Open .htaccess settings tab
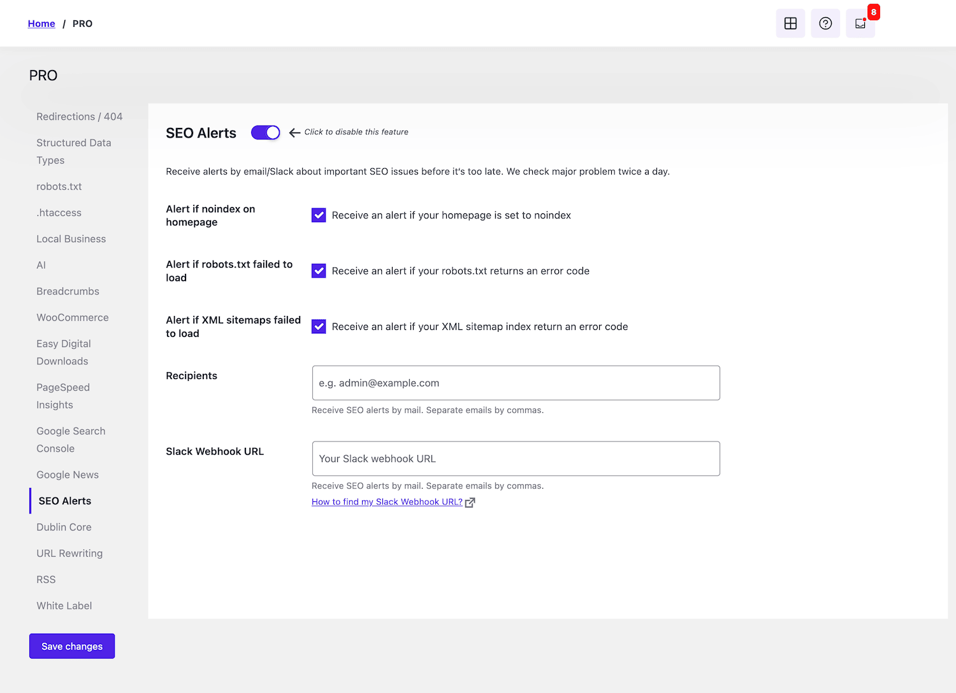The image size is (956, 693). (x=59, y=213)
